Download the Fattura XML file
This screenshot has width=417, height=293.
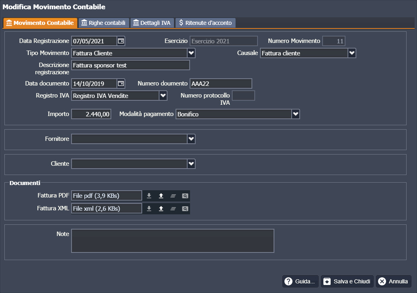149,209
